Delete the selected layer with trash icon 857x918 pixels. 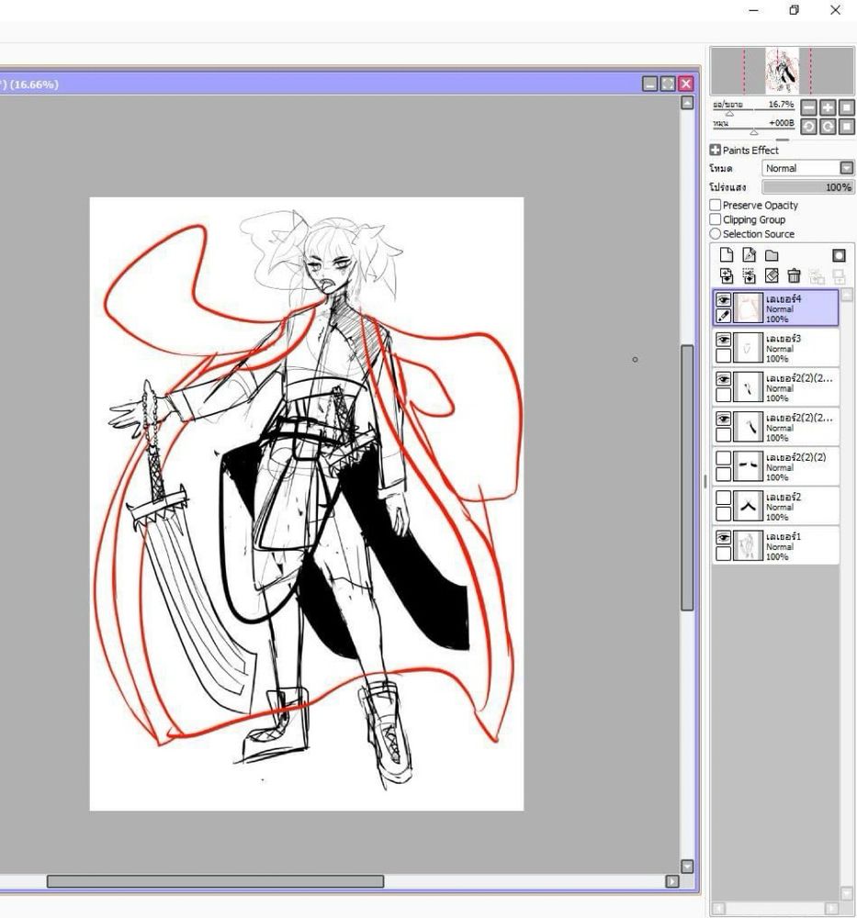tap(795, 275)
